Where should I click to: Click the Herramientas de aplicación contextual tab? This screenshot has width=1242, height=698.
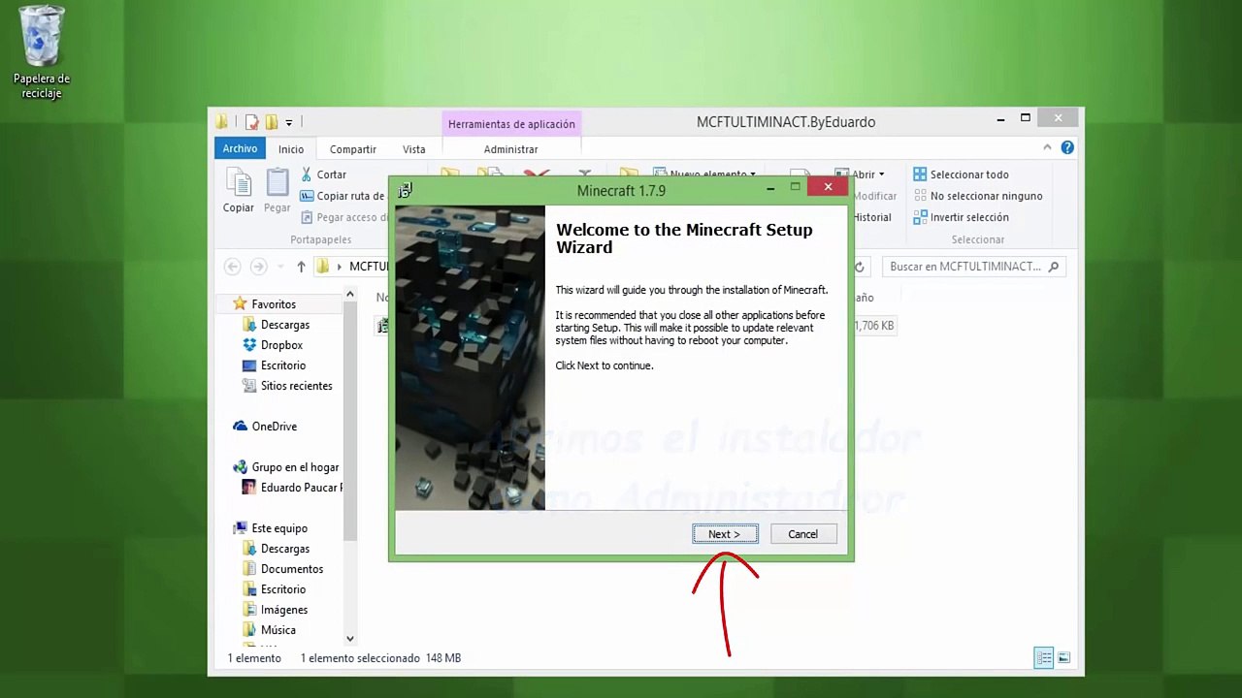click(x=511, y=124)
